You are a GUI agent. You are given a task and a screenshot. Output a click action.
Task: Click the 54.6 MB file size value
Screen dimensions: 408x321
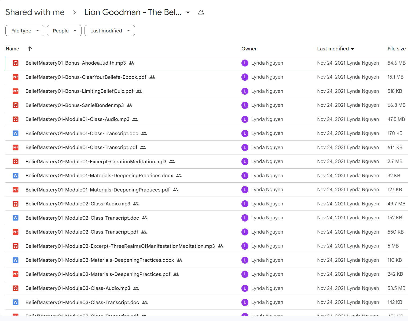[396, 63]
